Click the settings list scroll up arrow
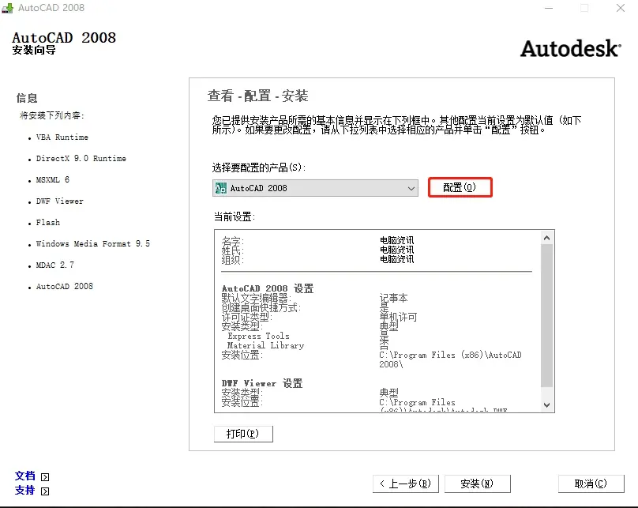Screen dimensions: 638x508 [547, 238]
